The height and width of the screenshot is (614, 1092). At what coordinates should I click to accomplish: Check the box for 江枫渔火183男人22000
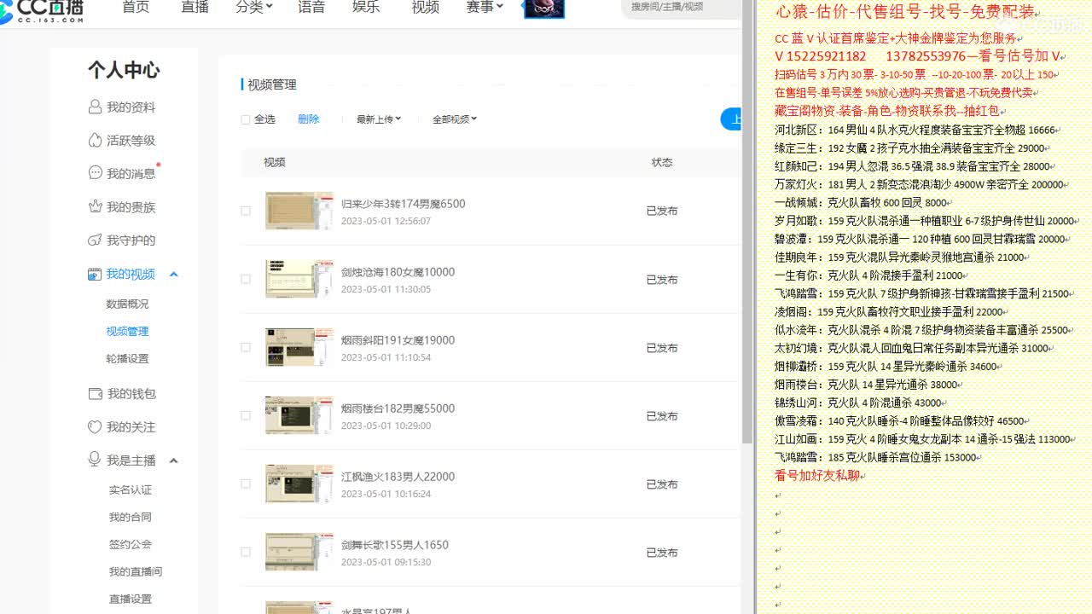[246, 484]
